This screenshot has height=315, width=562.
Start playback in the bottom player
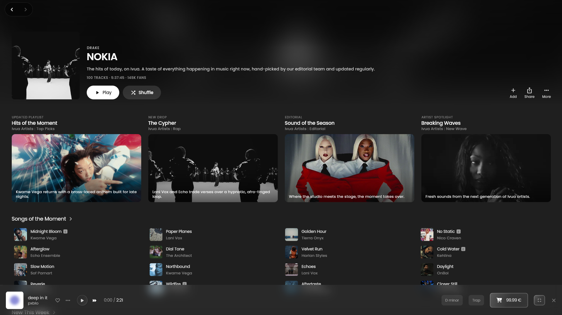(x=82, y=300)
